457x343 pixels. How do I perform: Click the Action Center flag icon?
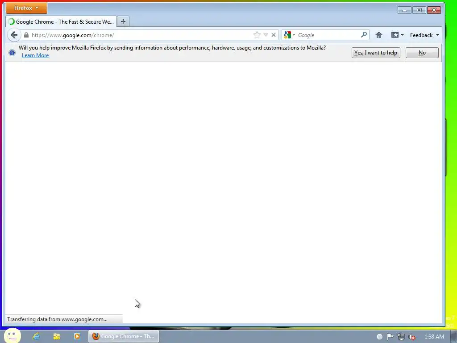(390, 337)
